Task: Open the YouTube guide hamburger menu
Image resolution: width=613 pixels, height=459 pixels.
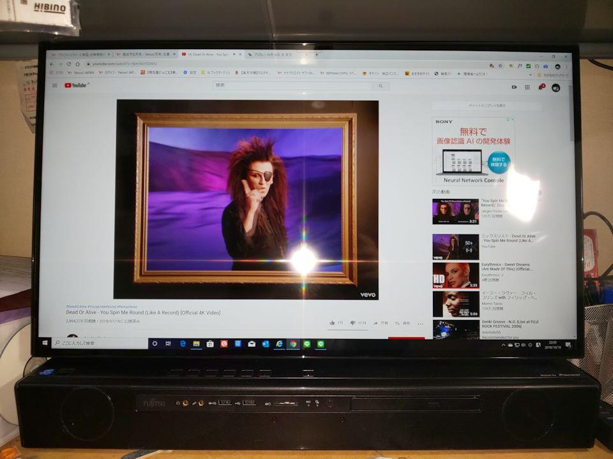Action: pos(55,85)
